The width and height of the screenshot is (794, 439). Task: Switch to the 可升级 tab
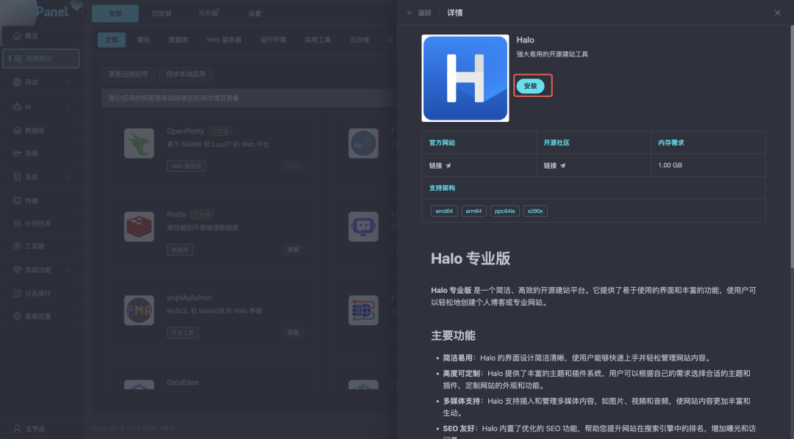tap(209, 14)
